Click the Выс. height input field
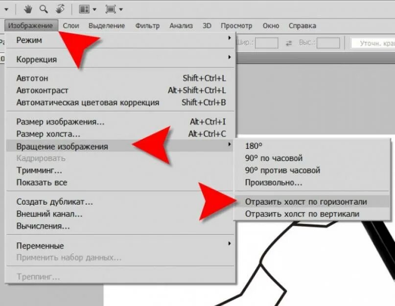Image resolution: width=395 pixels, height=306 pixels. 328,43
